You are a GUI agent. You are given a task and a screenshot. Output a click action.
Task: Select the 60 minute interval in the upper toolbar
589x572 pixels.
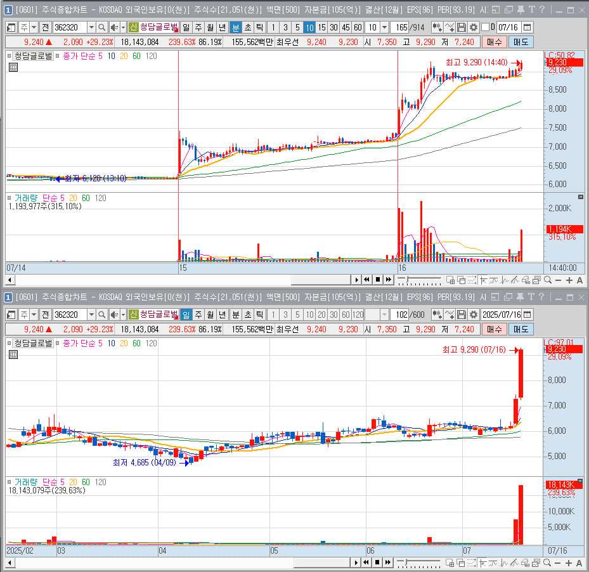(358, 27)
